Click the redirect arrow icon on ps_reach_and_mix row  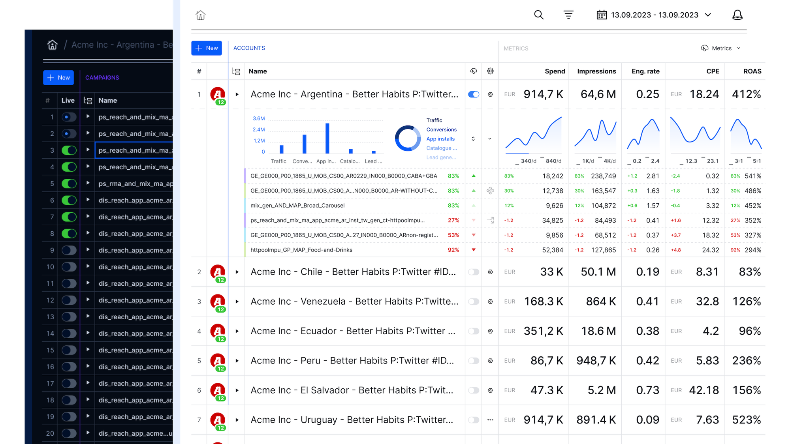click(x=490, y=220)
